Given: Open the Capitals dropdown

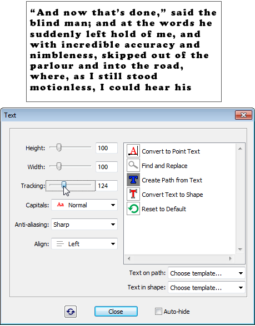Looking at the screenshot, I should [x=84, y=205].
